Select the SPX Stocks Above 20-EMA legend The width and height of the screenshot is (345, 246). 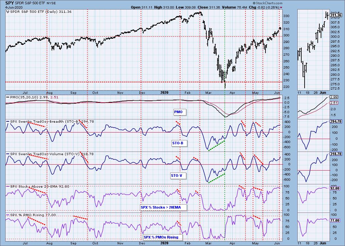40,187
